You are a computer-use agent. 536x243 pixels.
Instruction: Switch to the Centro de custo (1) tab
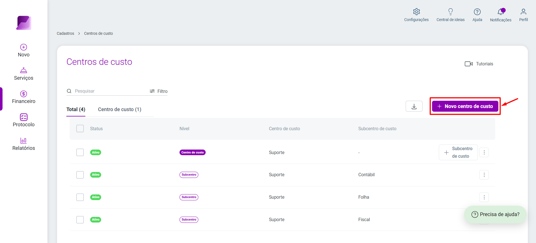tap(120, 109)
